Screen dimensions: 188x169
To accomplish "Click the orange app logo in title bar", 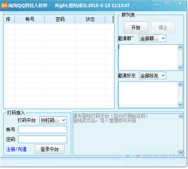I will (5, 6).
